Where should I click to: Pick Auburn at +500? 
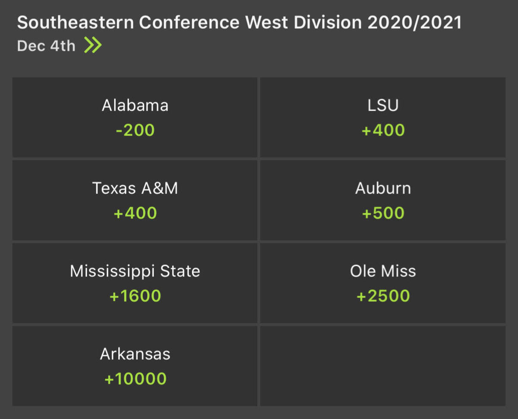tap(382, 212)
